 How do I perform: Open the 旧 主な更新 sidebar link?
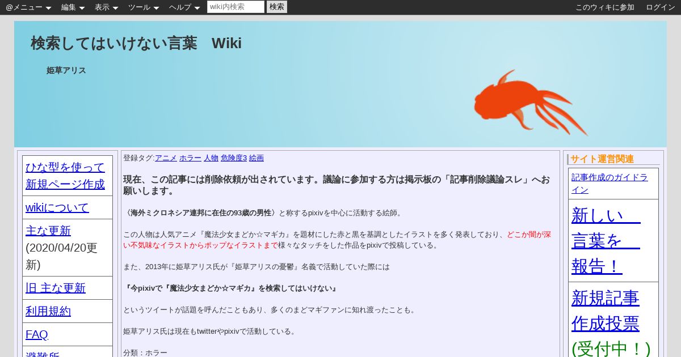tap(56, 288)
